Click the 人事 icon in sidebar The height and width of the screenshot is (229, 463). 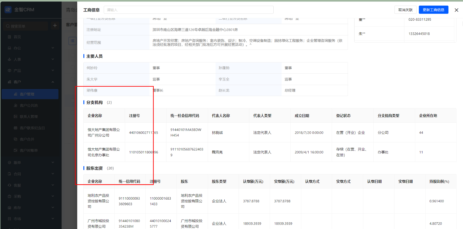tap(10, 59)
